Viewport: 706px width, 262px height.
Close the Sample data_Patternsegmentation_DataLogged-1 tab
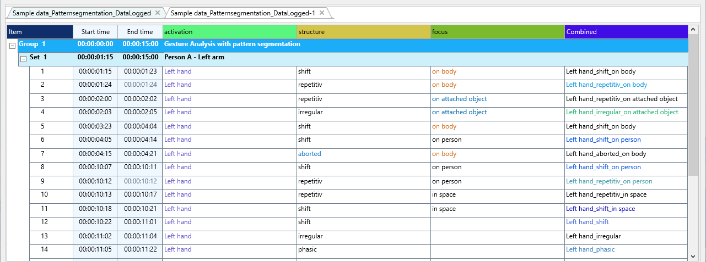click(x=322, y=13)
